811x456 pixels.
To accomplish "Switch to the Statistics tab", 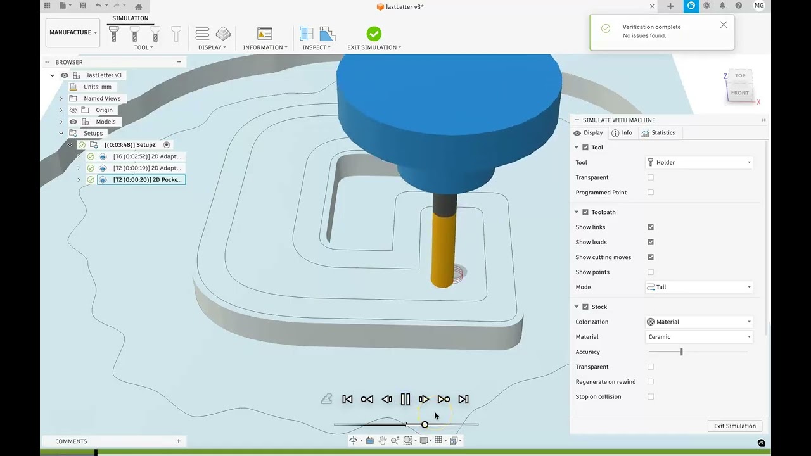I will click(x=658, y=133).
